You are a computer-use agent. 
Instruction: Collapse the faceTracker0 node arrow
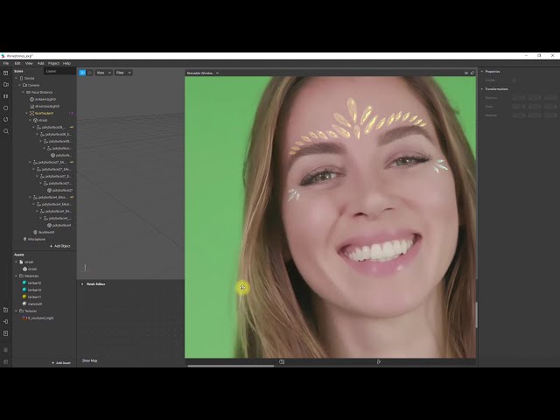click(27, 113)
